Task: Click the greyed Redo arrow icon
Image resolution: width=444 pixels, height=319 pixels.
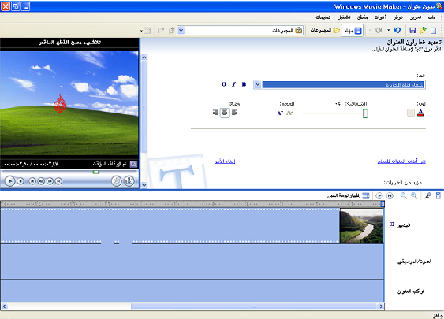Action: pos(379,30)
